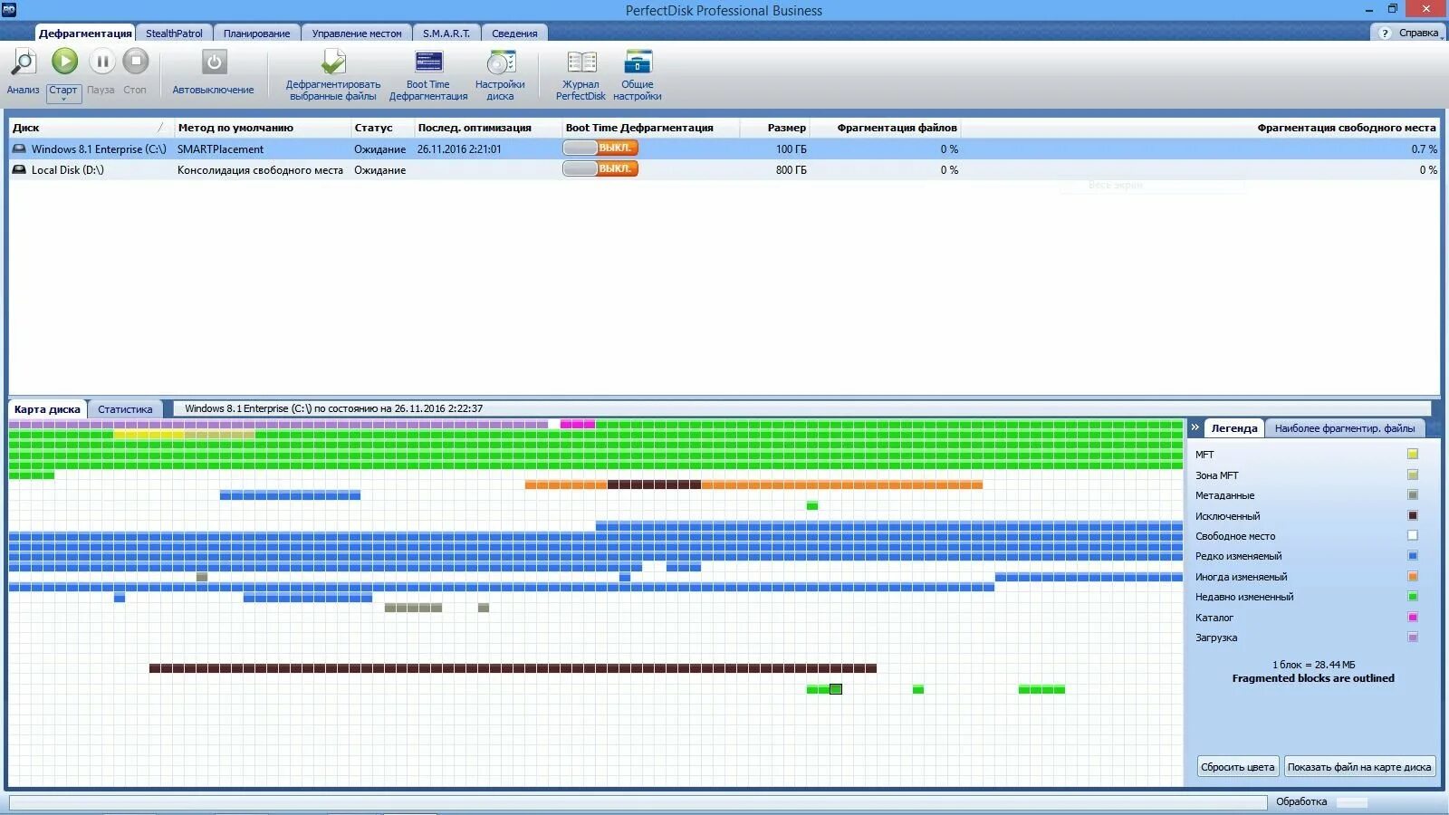Image resolution: width=1449 pixels, height=815 pixels.
Task: Sort by Послед. оптимизация column header
Action: pos(488,128)
